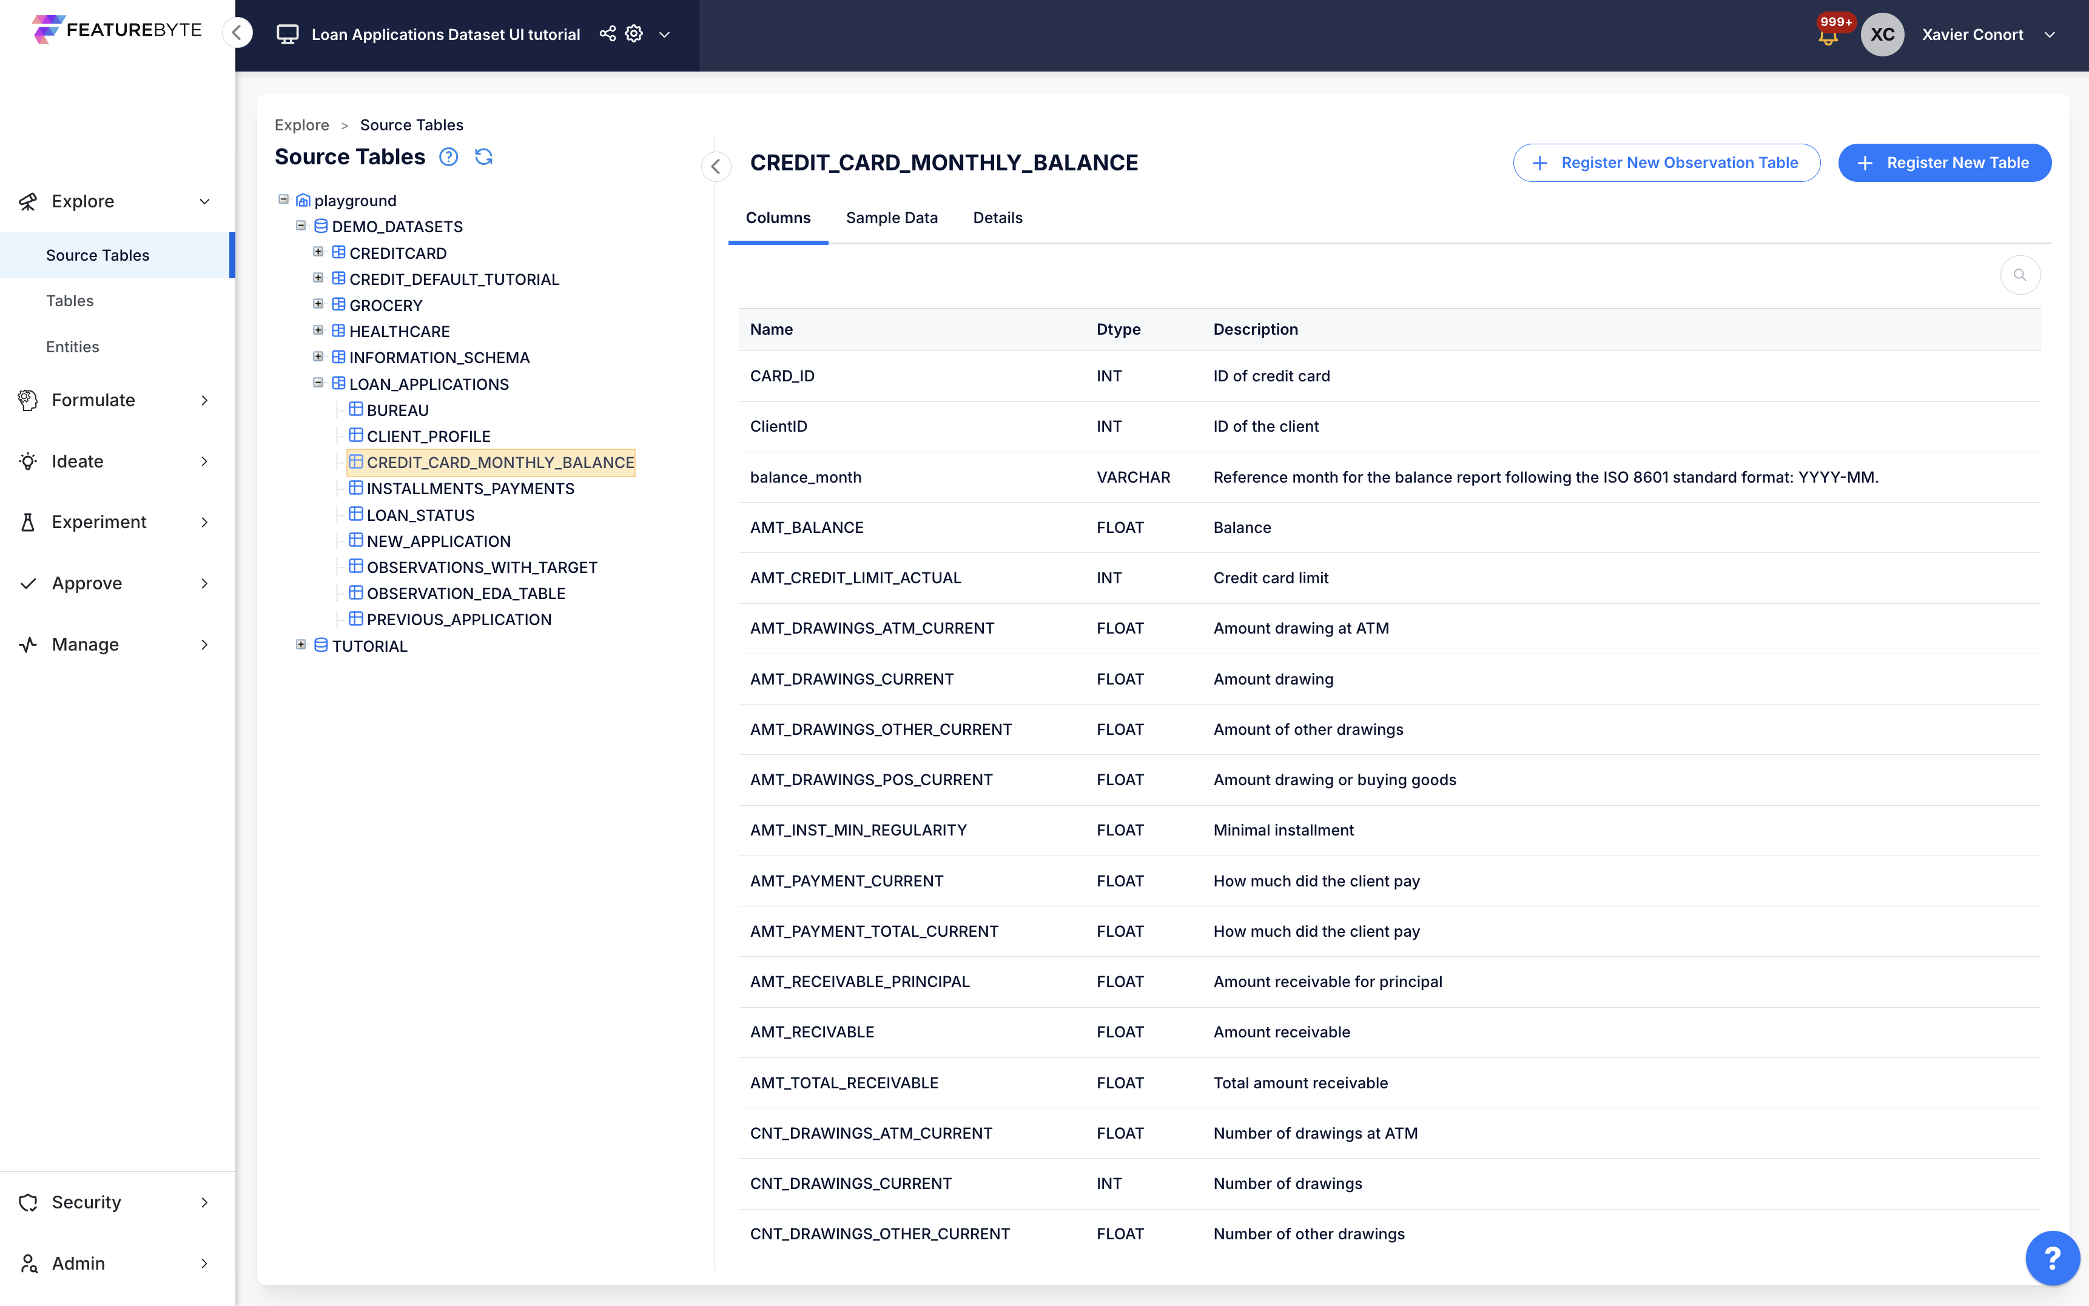This screenshot has width=2089, height=1306.
Task: Collapse the source tables tree panel
Action: 715,167
